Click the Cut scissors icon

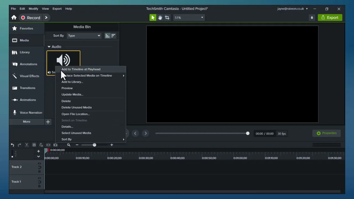coord(27,145)
